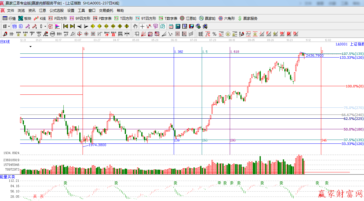
Task: Click the 板块 sector button
Action: coord(25,18)
